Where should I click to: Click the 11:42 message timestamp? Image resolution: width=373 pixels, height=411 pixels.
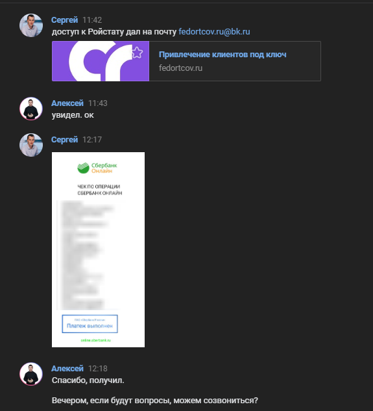pyautogui.click(x=92, y=20)
